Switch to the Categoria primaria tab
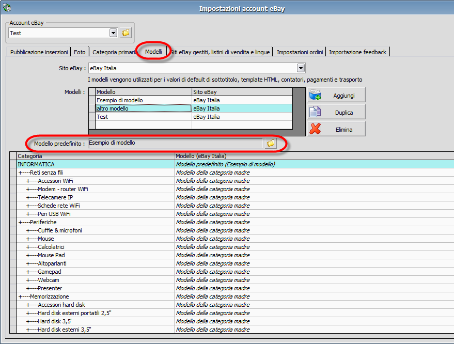The height and width of the screenshot is (344, 454). tap(114, 52)
